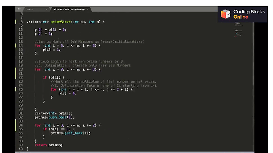Click line number 40 in gutter
This screenshot has width=273, height=153.
point(21,149)
